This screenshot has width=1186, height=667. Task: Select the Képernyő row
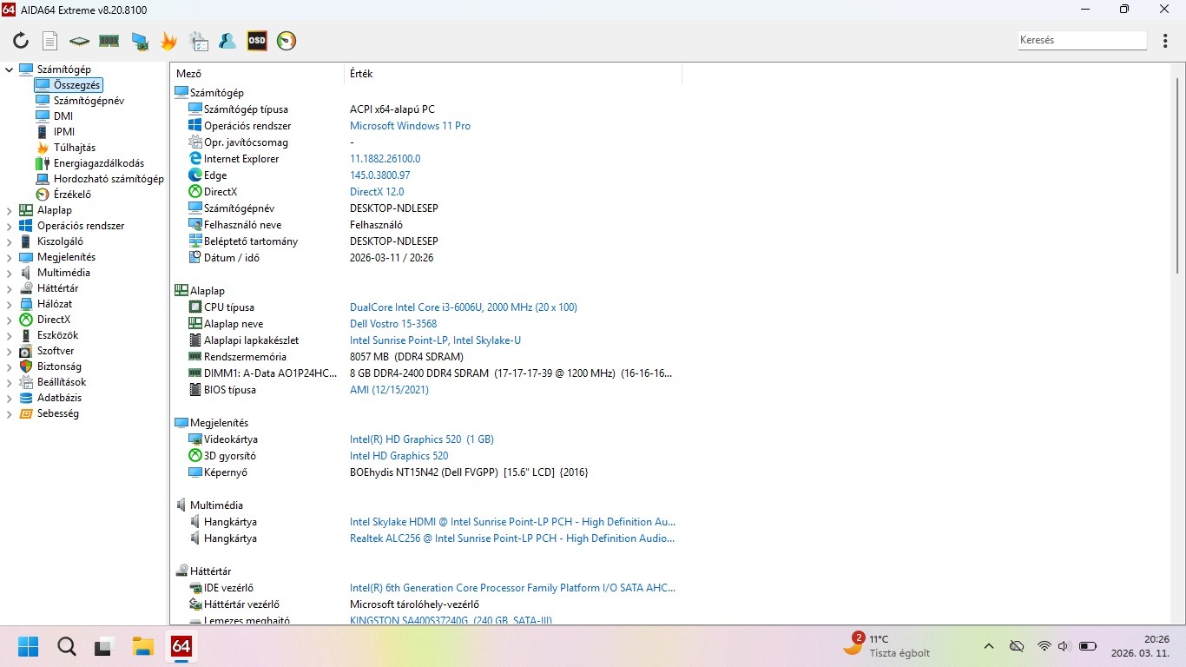tap(425, 472)
